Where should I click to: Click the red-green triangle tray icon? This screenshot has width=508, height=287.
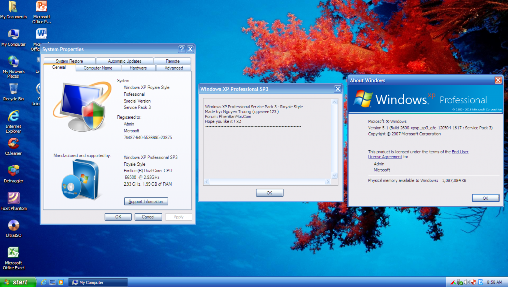(x=453, y=282)
